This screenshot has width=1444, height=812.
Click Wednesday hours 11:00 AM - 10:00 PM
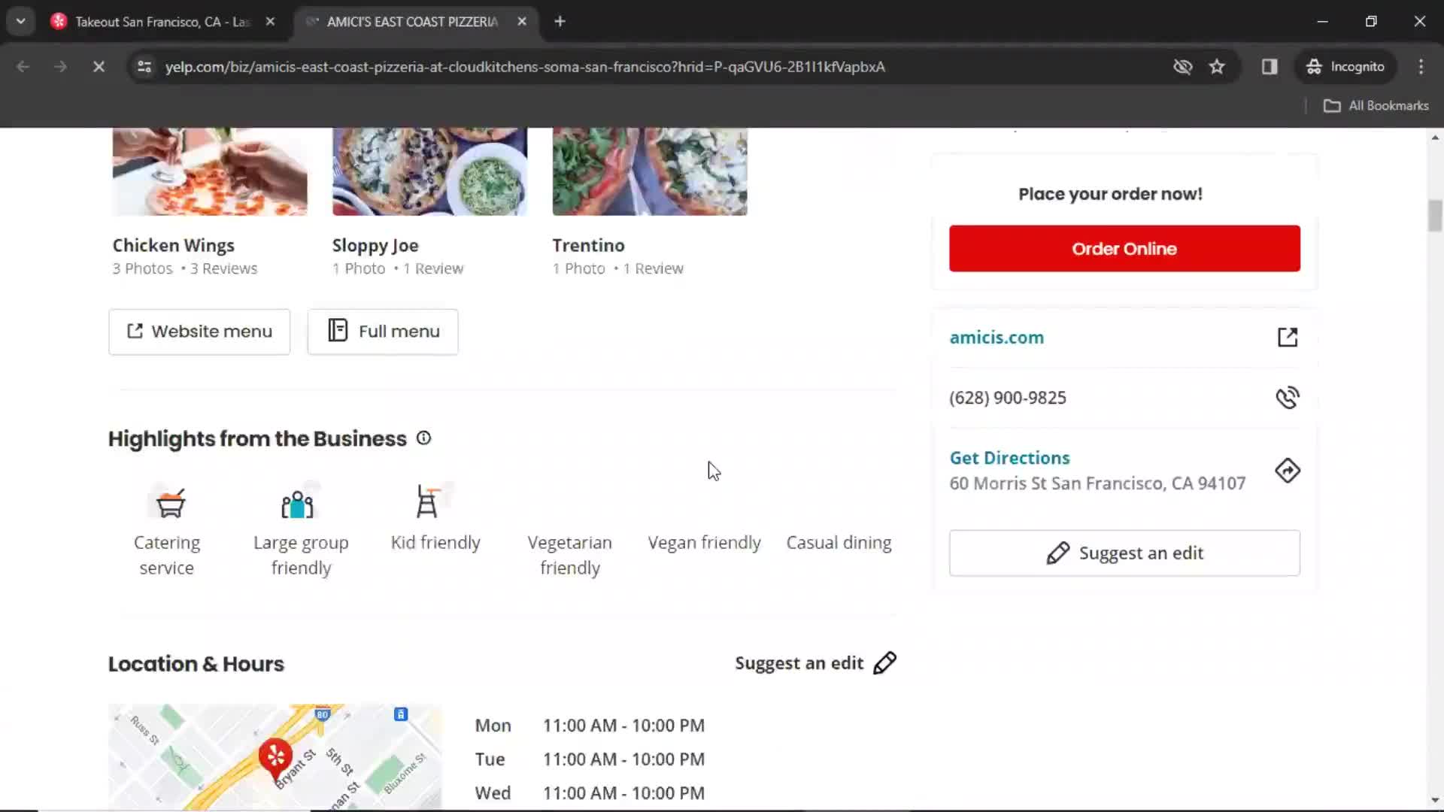[623, 793]
